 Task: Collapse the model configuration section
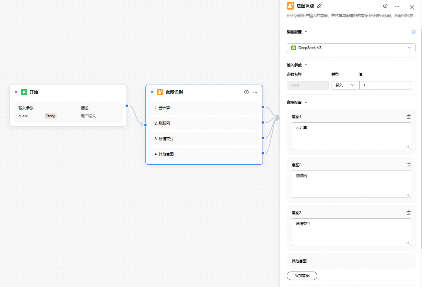tap(306, 32)
